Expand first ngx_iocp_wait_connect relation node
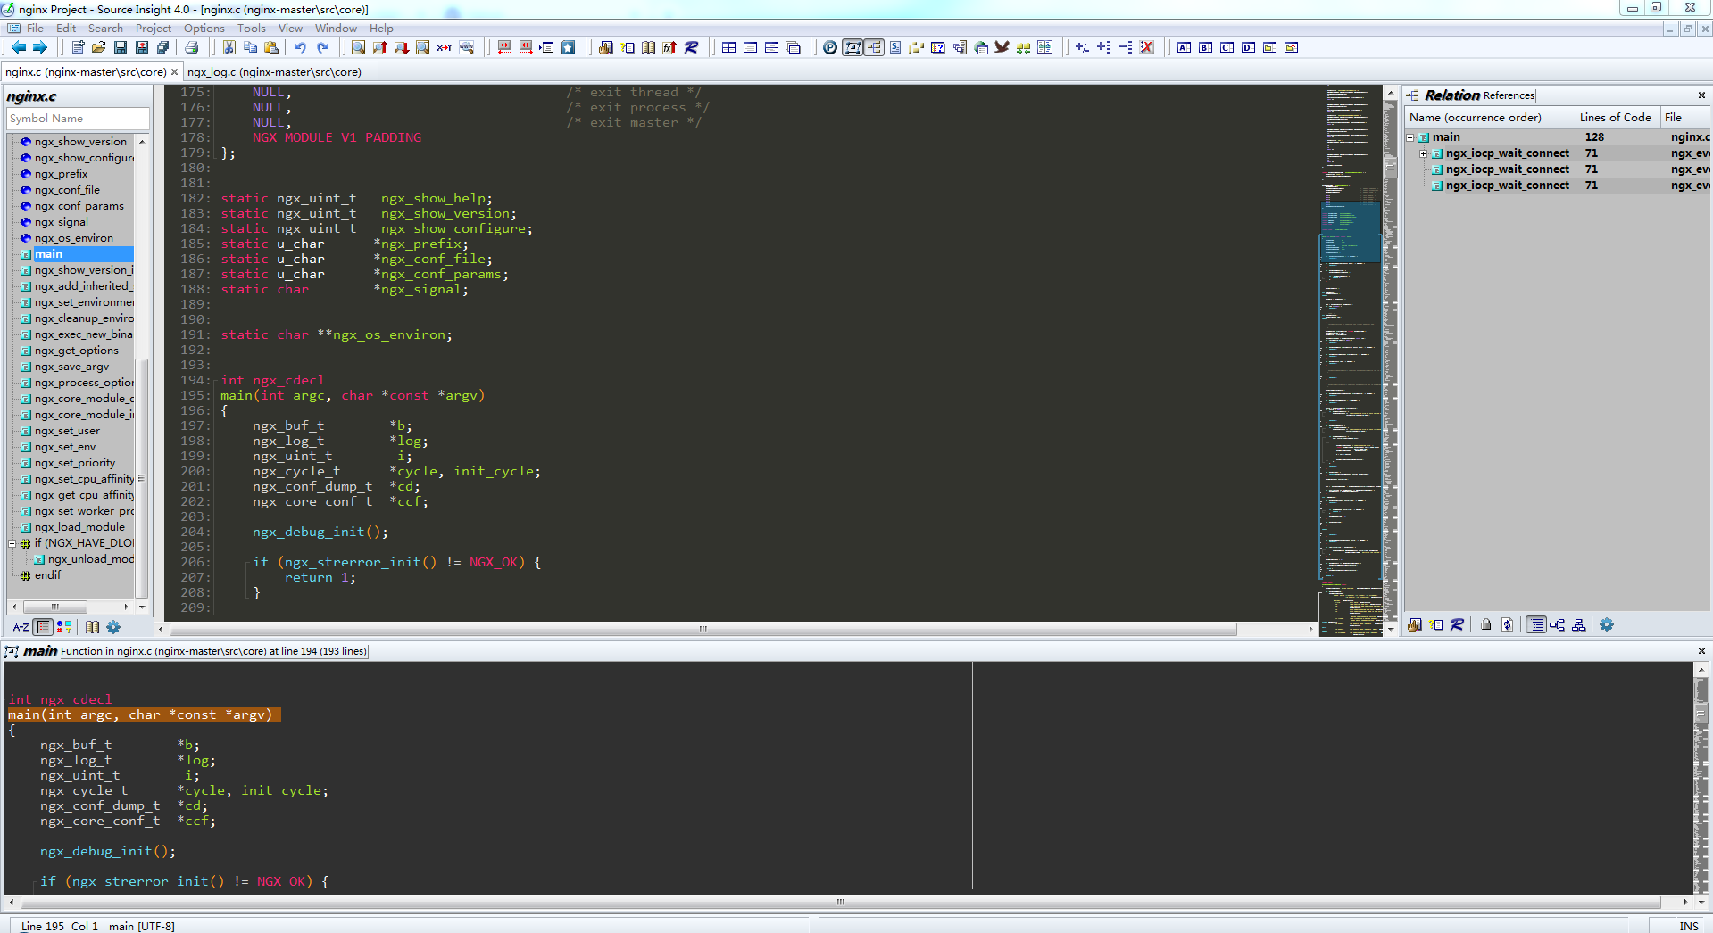Screen dimensions: 1713x933 pos(1423,153)
